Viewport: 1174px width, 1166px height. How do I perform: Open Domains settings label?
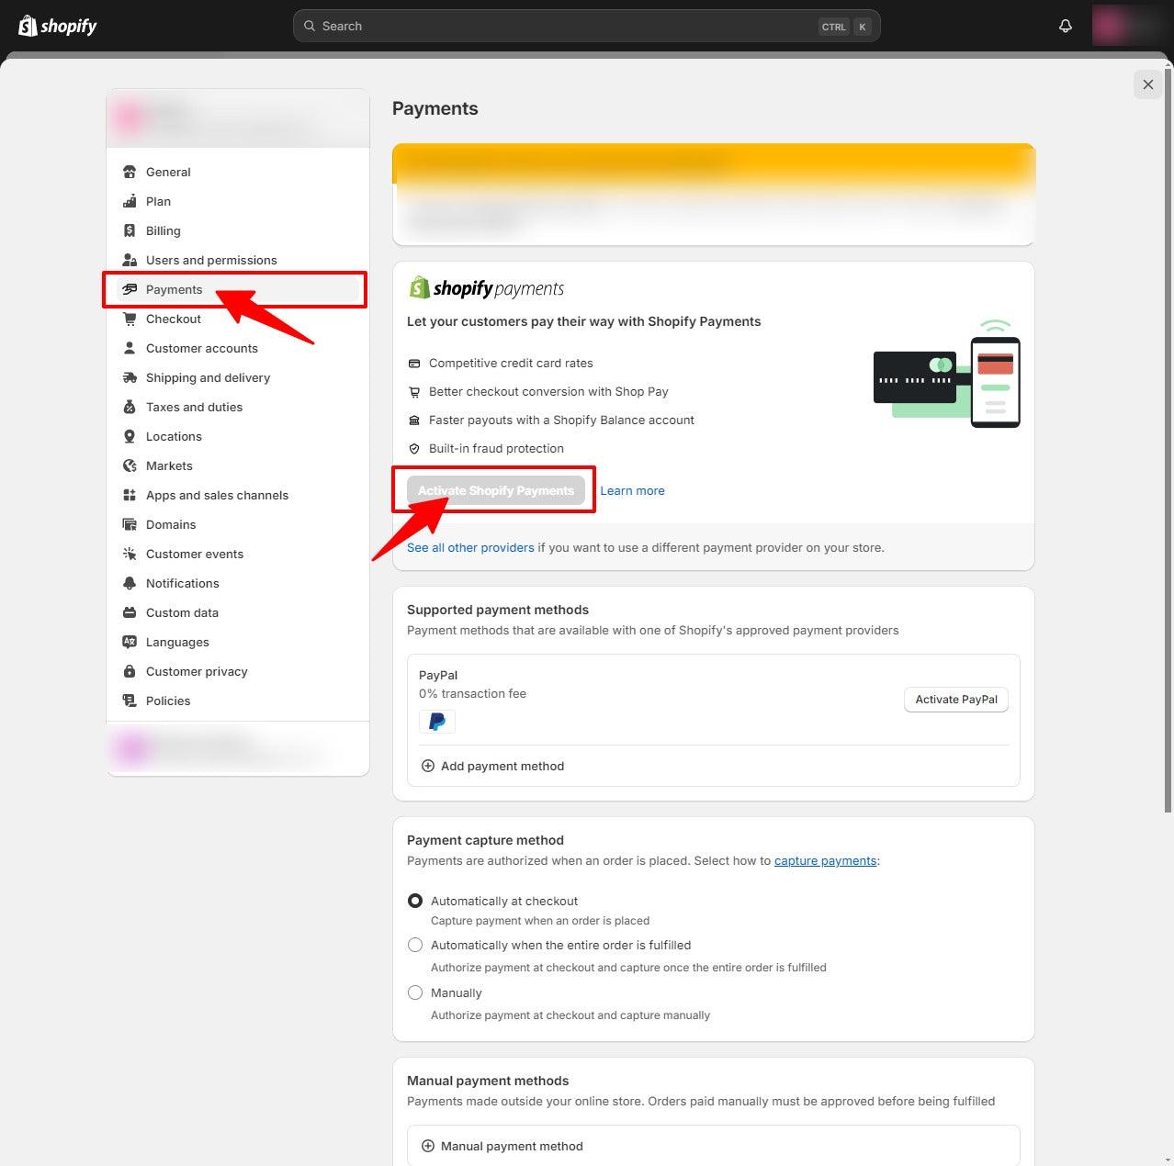[171, 524]
